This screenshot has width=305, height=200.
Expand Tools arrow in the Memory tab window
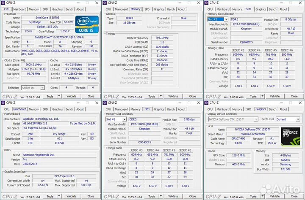point(161,96)
